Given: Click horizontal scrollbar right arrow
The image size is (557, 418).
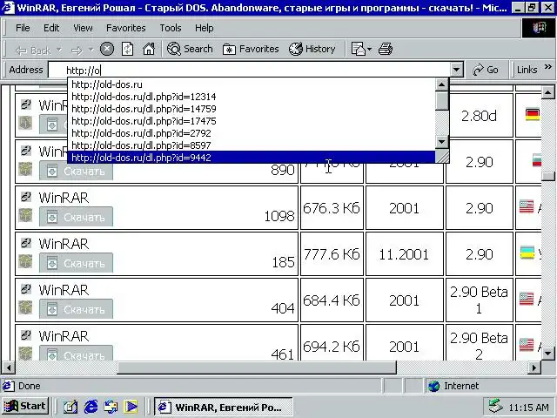Looking at the screenshot, I should [x=534, y=367].
